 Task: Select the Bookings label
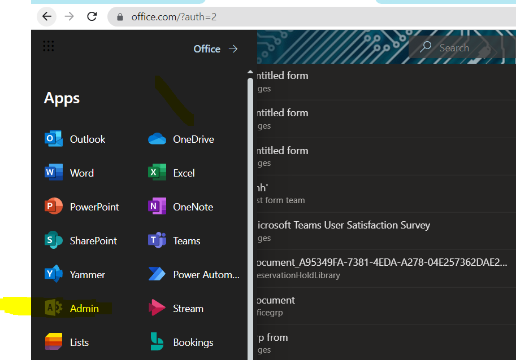193,343
